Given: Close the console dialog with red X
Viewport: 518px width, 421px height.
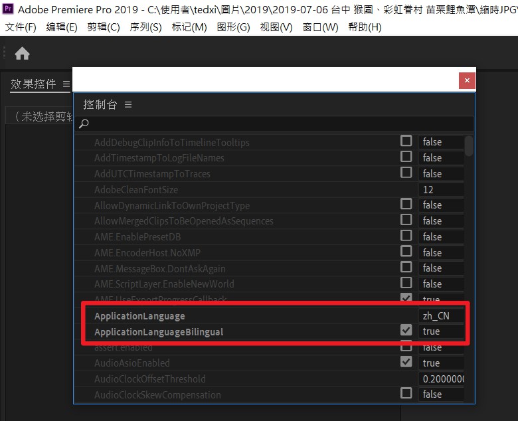Looking at the screenshot, I should [x=467, y=80].
